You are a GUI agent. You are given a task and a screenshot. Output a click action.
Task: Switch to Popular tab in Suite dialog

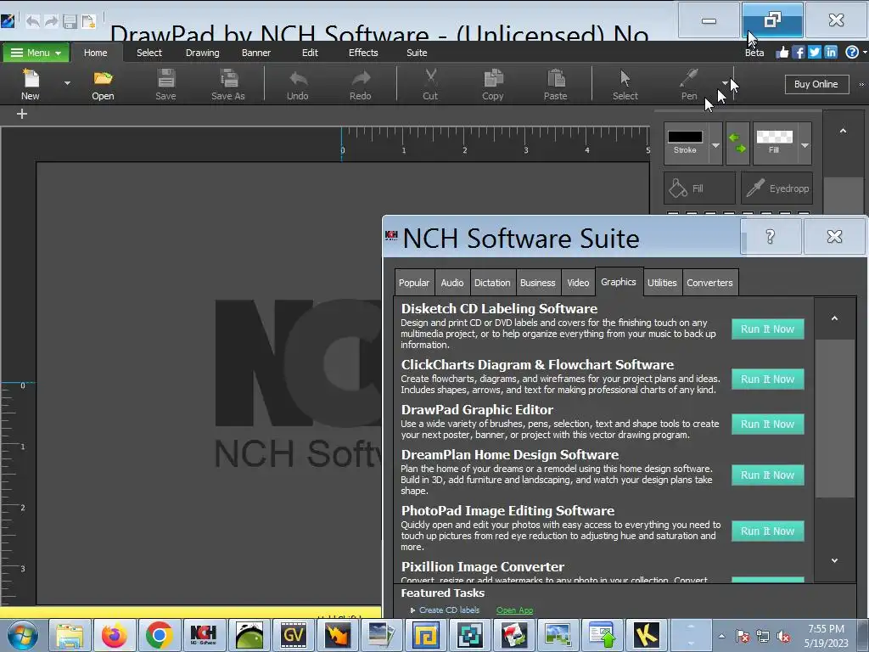414,283
